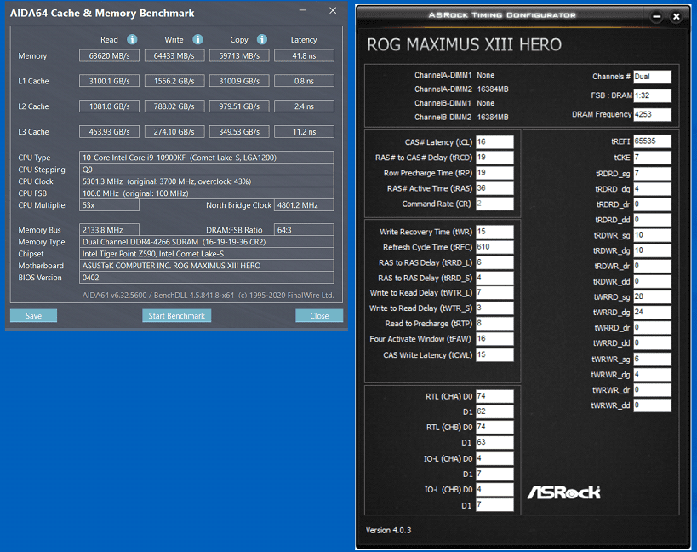This screenshot has height=552, width=697.
Task: Minimize the AIDA64 benchmark window
Action: pos(302,10)
